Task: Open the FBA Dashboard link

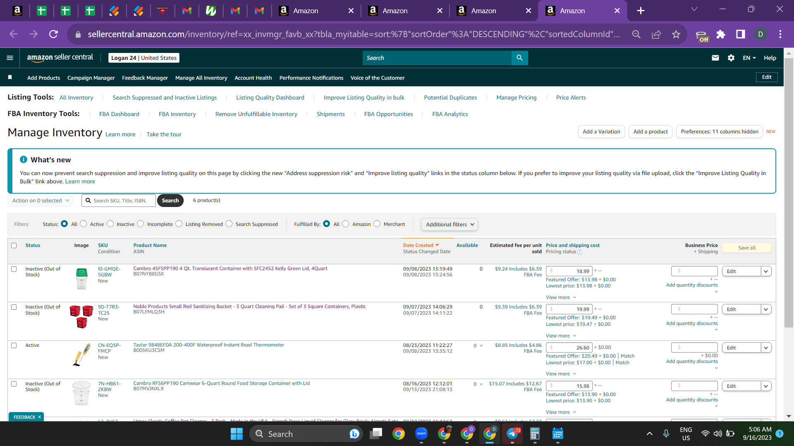Action: point(119,114)
